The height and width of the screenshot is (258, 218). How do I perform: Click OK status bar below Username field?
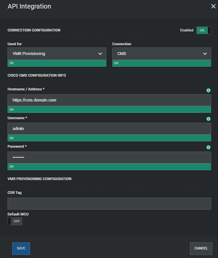109,138
